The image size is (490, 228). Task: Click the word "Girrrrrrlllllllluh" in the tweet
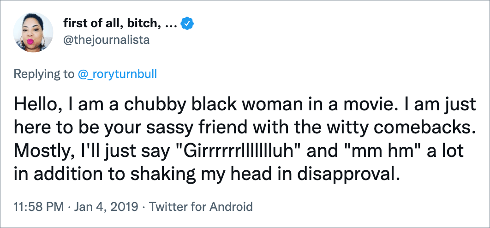pyautogui.click(x=239, y=151)
